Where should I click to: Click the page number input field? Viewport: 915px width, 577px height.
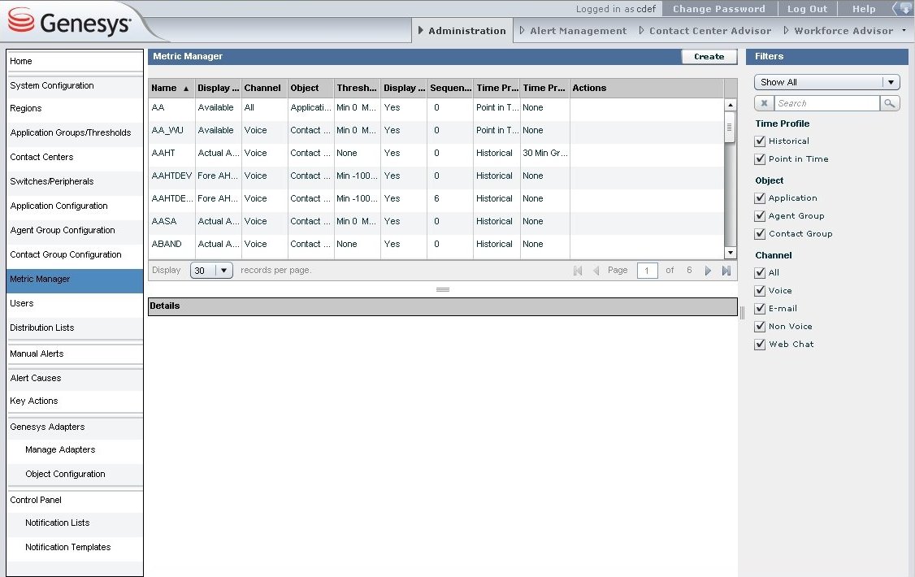[647, 271]
